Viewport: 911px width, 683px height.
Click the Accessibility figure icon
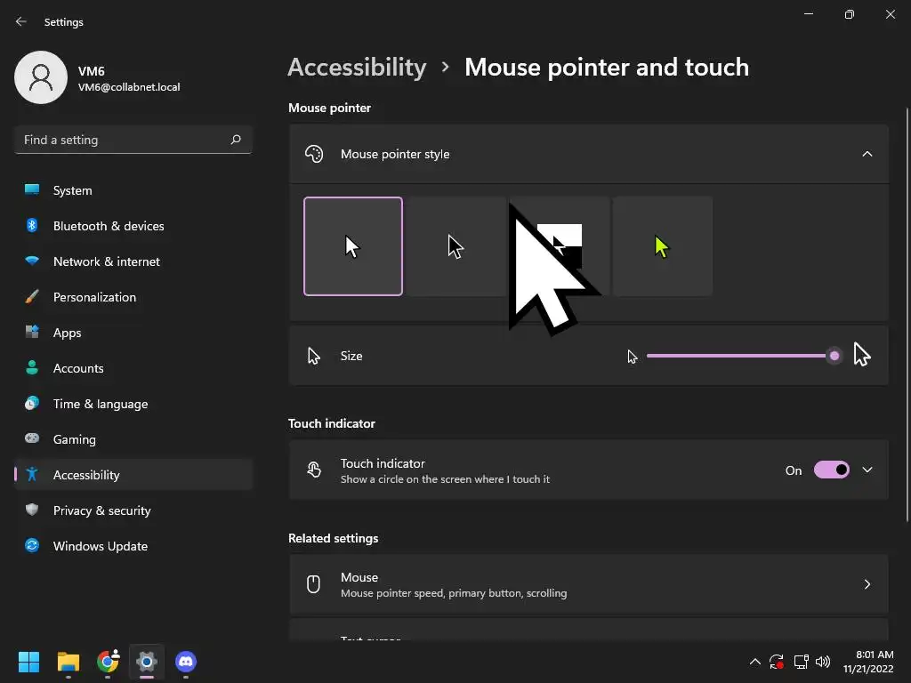click(x=32, y=475)
